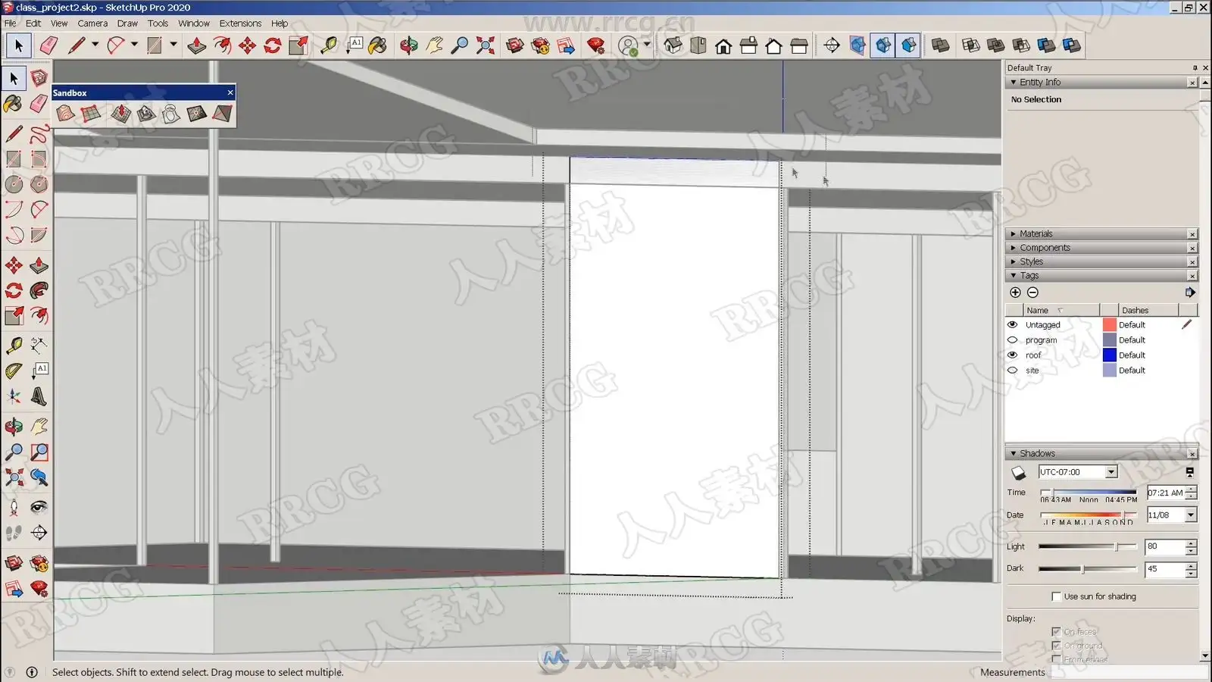
Task: Expand the Styles panel
Action: (x=1014, y=261)
